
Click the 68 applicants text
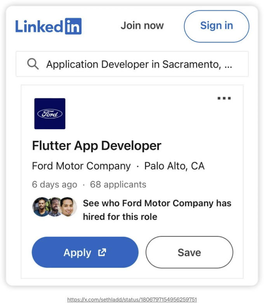coord(118,184)
